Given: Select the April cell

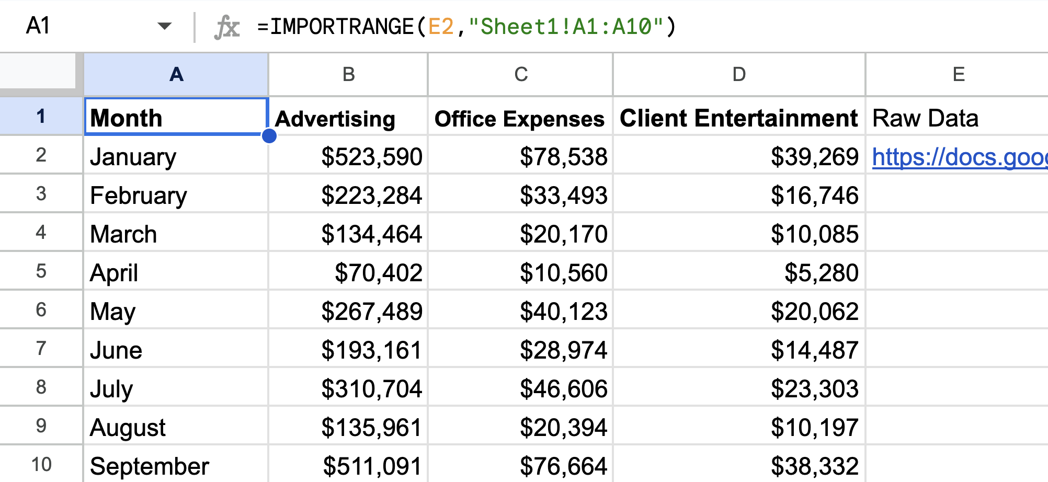Looking at the screenshot, I should coord(176,271).
